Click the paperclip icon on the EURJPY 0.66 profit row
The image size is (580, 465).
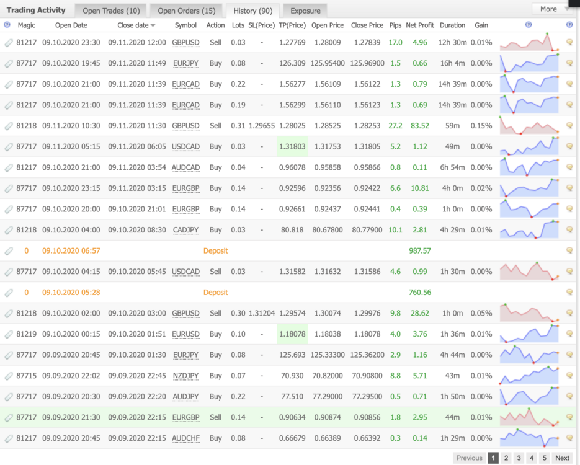[9, 64]
